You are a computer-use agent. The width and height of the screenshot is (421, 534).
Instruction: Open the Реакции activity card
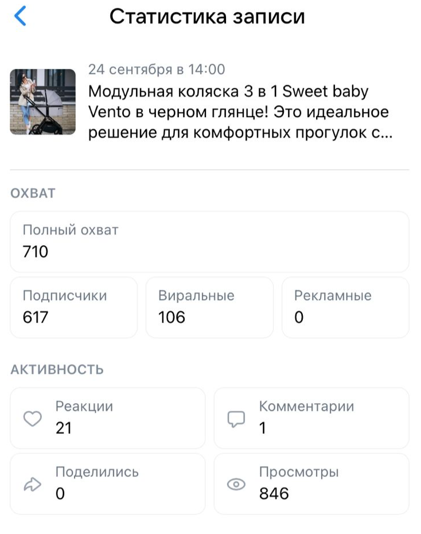(x=107, y=418)
